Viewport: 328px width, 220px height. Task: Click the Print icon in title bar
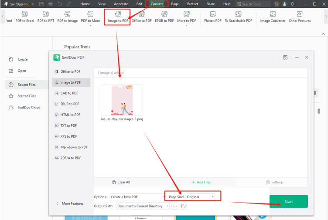(51, 4)
